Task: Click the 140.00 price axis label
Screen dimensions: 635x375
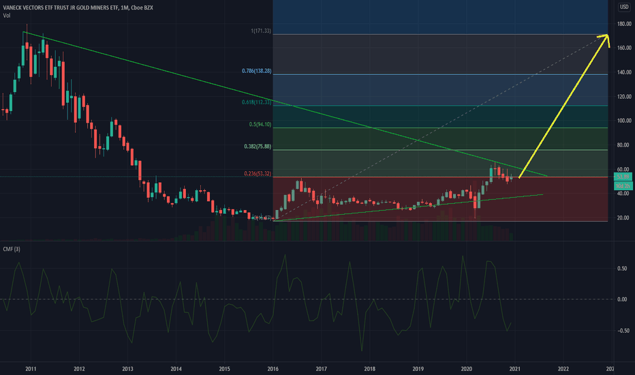Action: pos(624,72)
